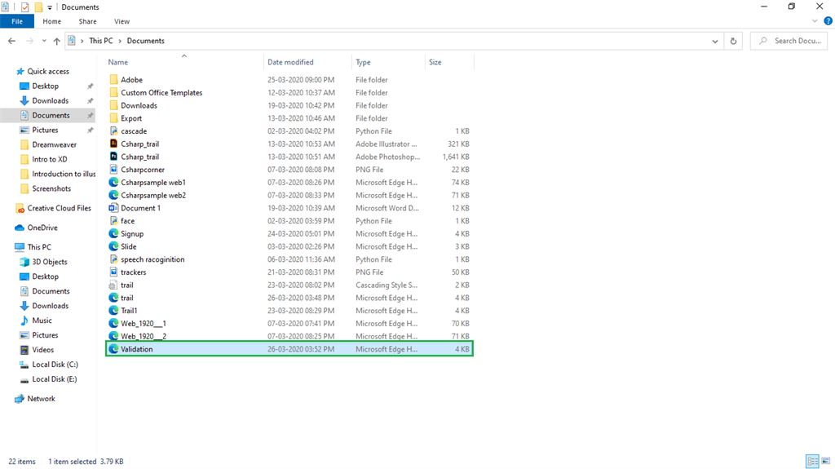Select the Export folder icon
The height and width of the screenshot is (469, 835).
click(113, 118)
